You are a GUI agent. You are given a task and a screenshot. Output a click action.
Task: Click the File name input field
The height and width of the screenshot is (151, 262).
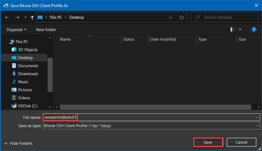click(x=151, y=117)
